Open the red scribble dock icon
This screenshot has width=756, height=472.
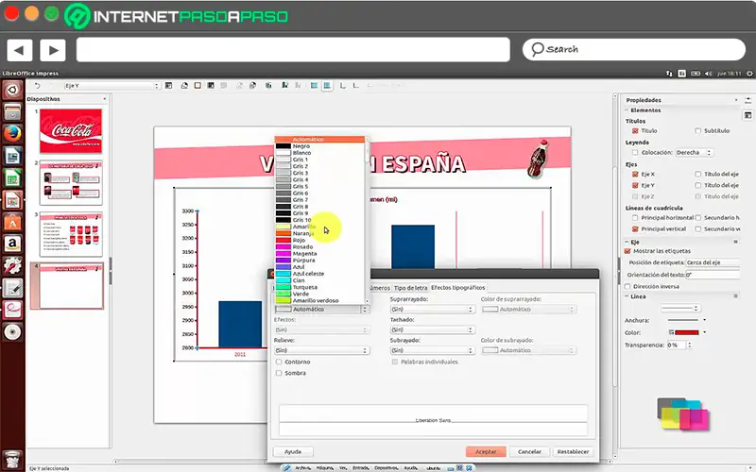pyautogui.click(x=12, y=310)
